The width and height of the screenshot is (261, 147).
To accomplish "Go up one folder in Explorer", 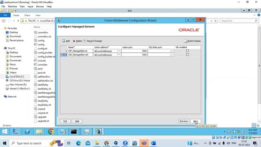I will pos(18,21).
